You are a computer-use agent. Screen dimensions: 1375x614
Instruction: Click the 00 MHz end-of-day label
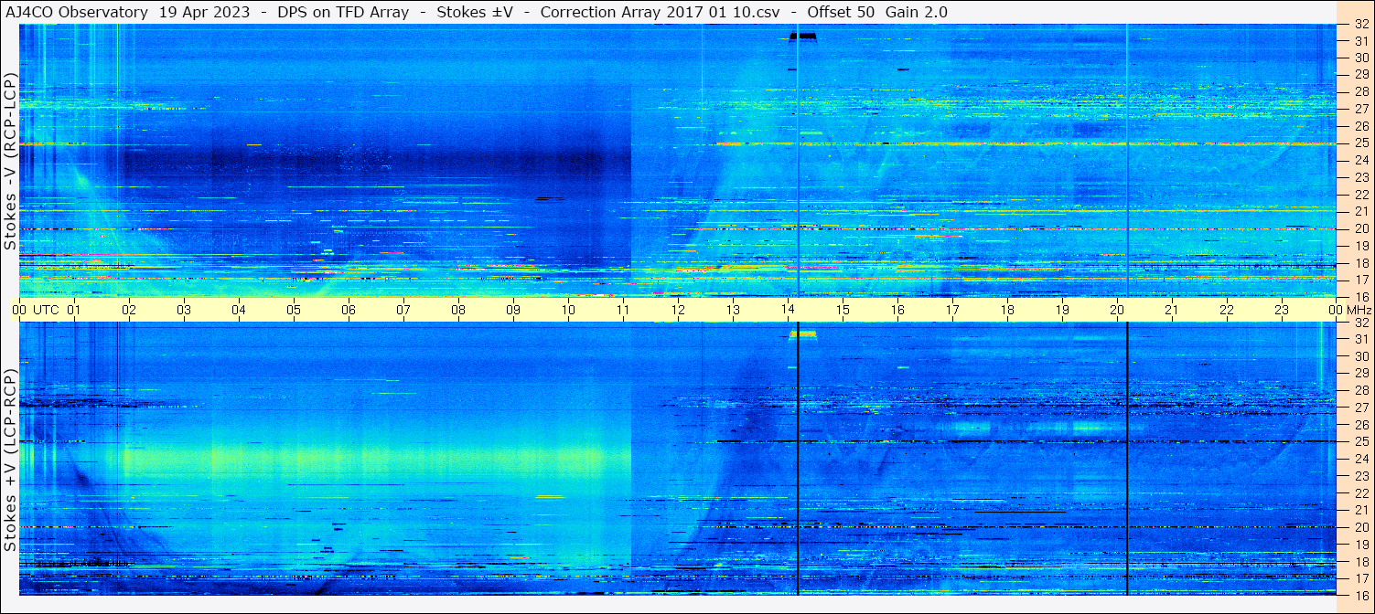[1350, 310]
